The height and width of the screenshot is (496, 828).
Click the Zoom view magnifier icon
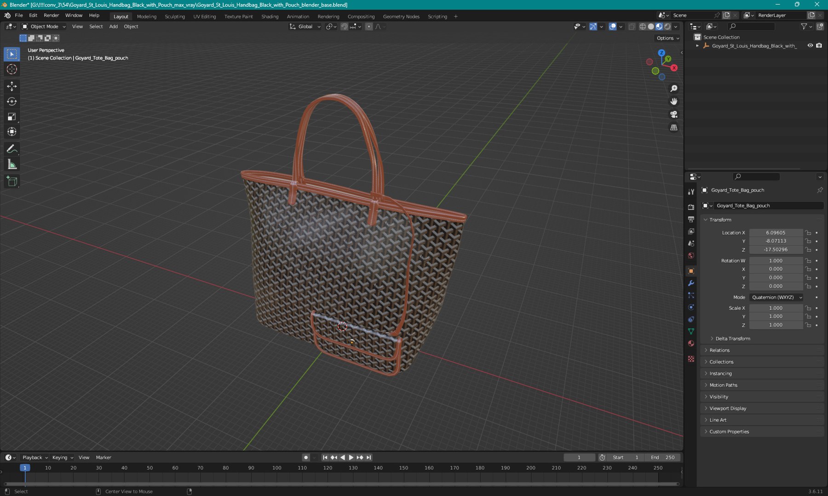tap(674, 89)
